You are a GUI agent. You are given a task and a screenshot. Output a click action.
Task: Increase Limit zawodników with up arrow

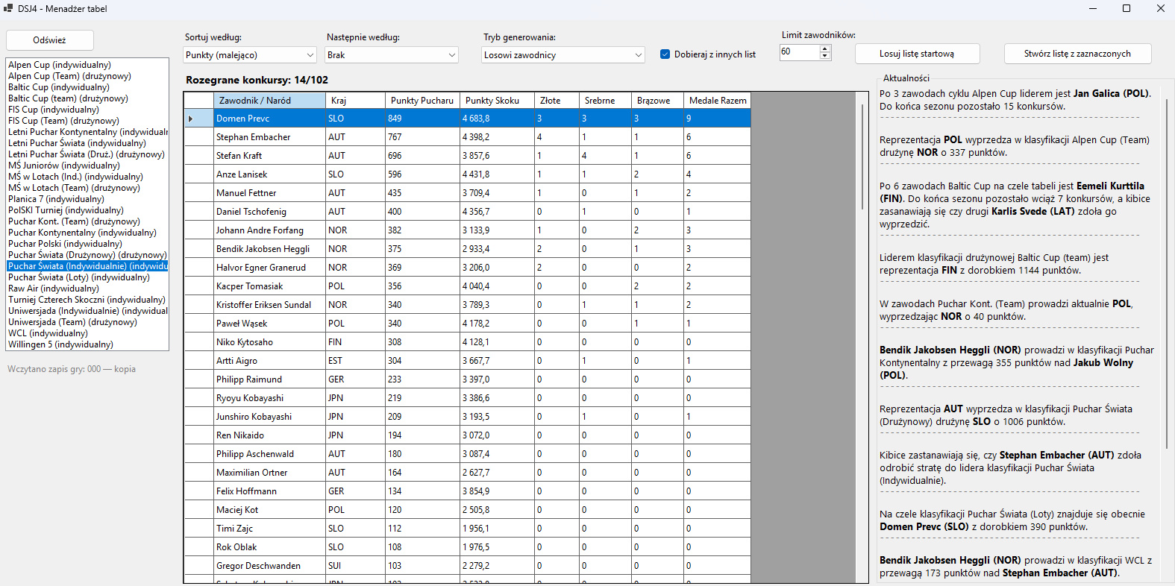click(x=824, y=48)
